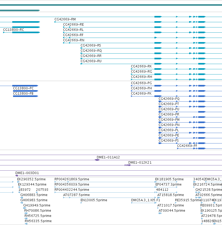This screenshot has width=222, height=225.
Task: Click the CG42669-PL label
Action: coord(169,130)
